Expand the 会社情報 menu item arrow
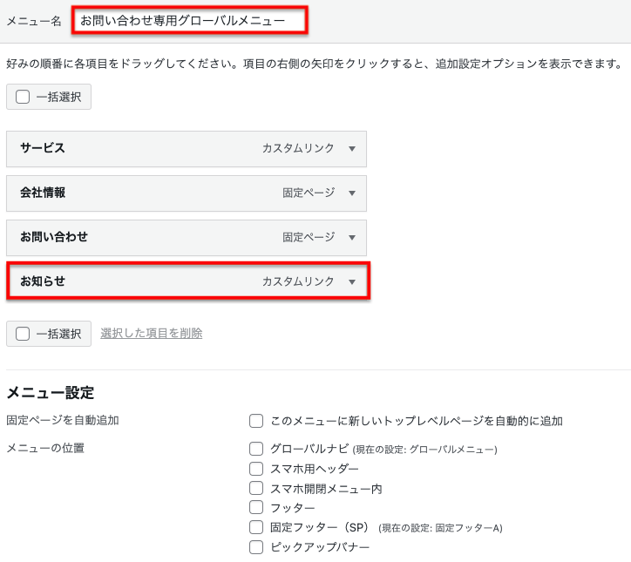Screen dimensions: 631x562 coord(352,193)
